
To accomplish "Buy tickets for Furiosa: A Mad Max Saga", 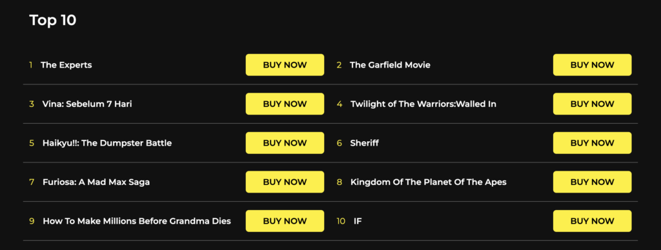I will 285,182.
